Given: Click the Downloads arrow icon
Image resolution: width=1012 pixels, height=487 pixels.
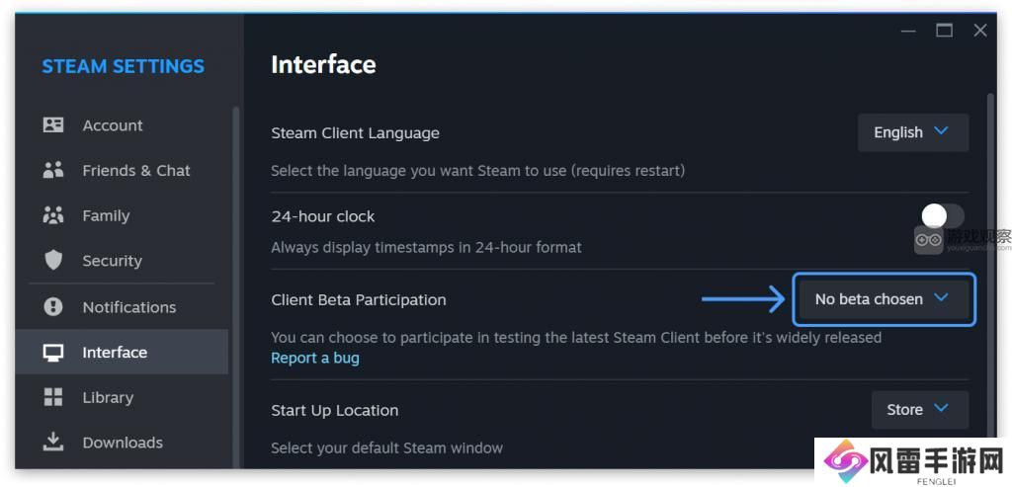Looking at the screenshot, I should point(53,442).
